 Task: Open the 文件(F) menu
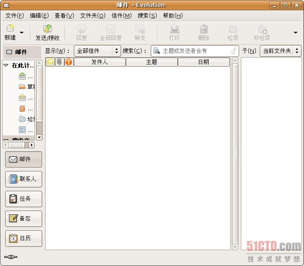click(x=15, y=15)
